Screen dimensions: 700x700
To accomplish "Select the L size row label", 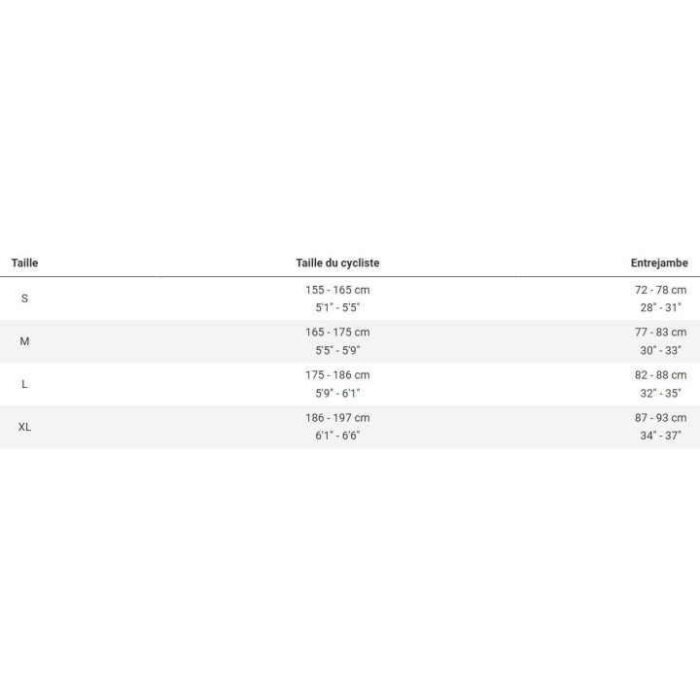I will tap(24, 384).
